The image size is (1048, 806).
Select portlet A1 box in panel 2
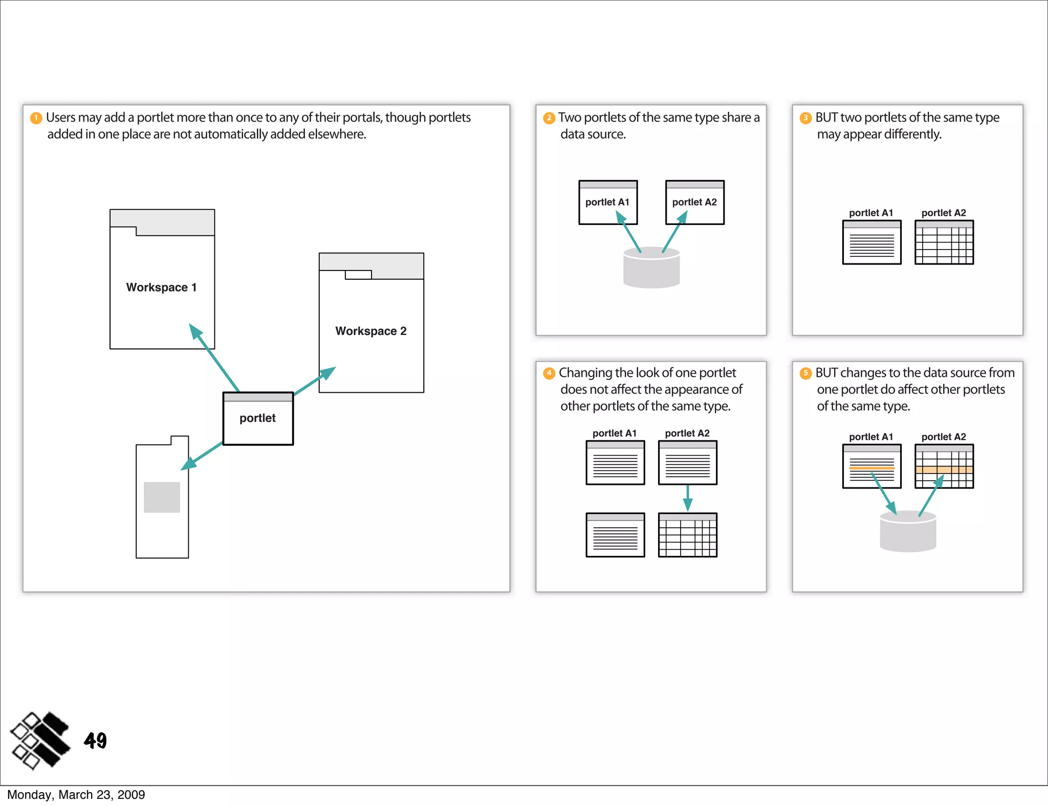point(608,203)
